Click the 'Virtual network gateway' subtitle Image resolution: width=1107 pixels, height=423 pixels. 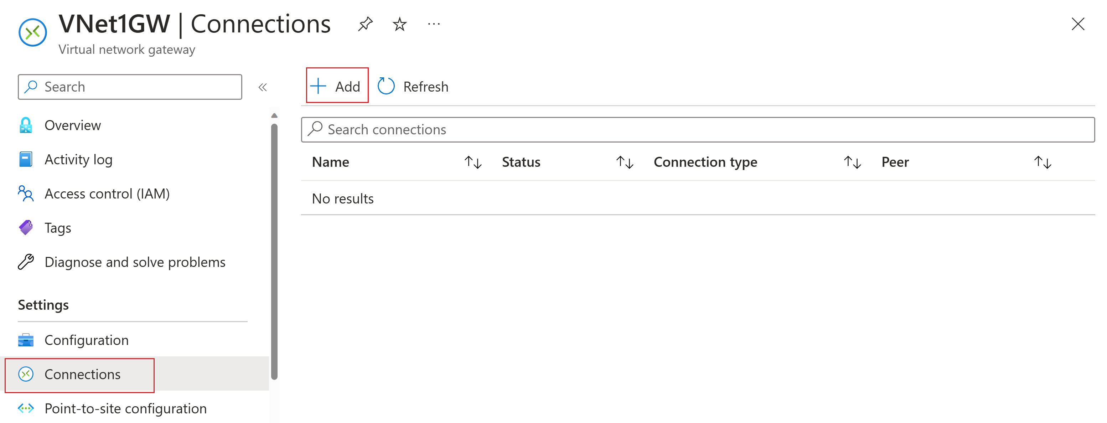[x=127, y=50]
